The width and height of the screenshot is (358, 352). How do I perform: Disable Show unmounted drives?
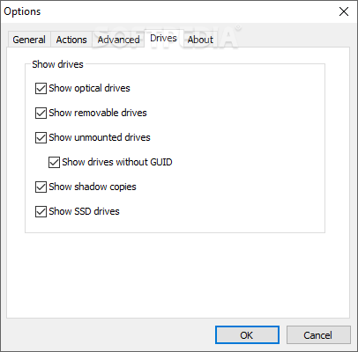(x=41, y=137)
